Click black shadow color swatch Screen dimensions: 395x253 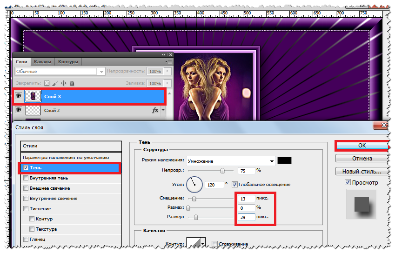click(284, 160)
